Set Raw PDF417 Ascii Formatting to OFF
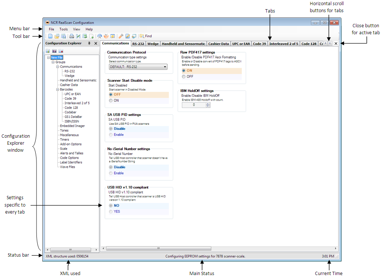This screenshot has width=382, height=278. (x=184, y=77)
